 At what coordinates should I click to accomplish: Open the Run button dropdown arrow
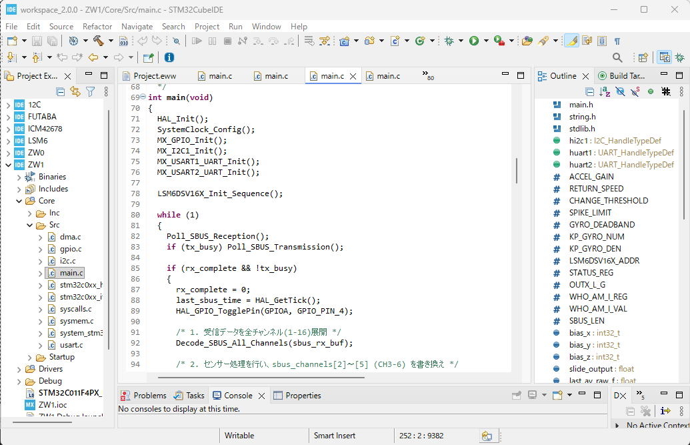486,41
